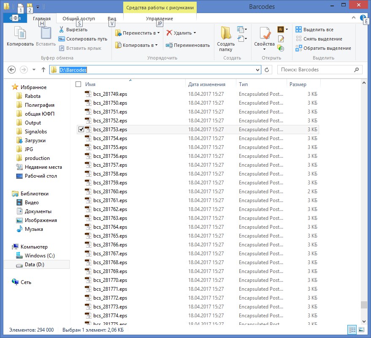Screen dimensions: 371x338
Task: Sort by Размер column header
Action: point(298,84)
